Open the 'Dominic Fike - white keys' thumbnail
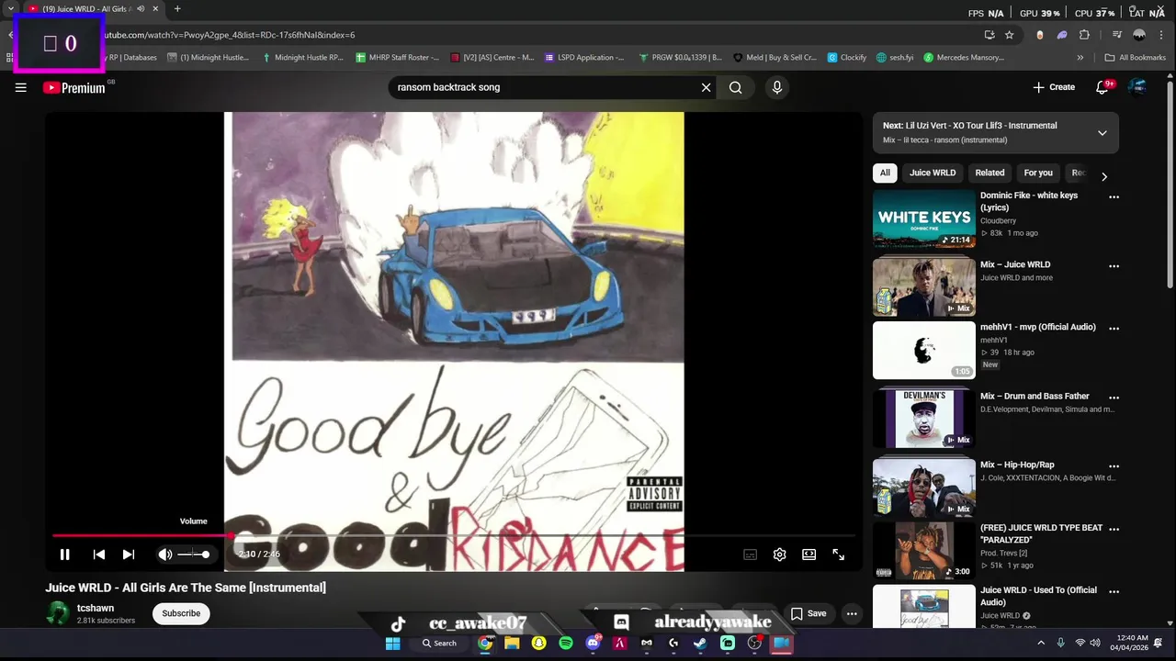The image size is (1176, 661). click(x=923, y=218)
